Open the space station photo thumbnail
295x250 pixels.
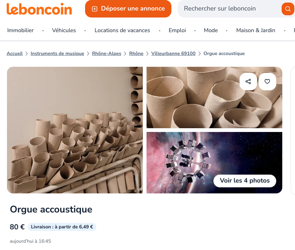tap(214, 163)
